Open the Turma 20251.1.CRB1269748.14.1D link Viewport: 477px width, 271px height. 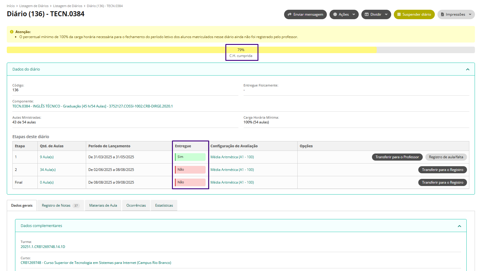pos(43,247)
